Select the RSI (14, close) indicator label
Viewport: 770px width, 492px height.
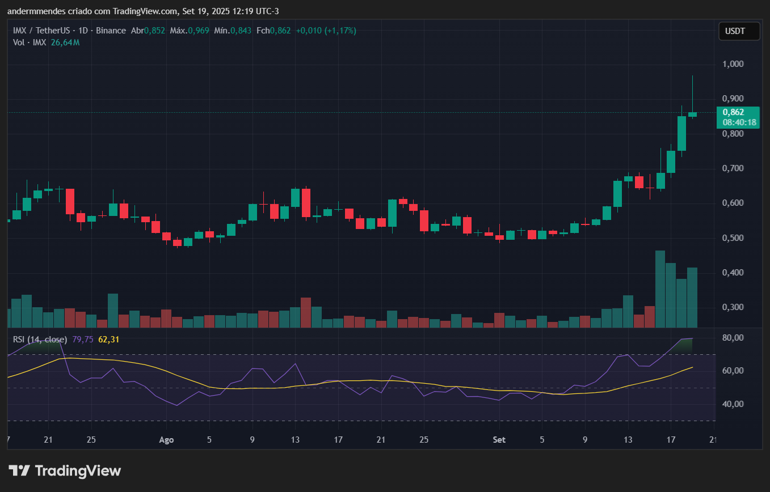pyautogui.click(x=40, y=340)
